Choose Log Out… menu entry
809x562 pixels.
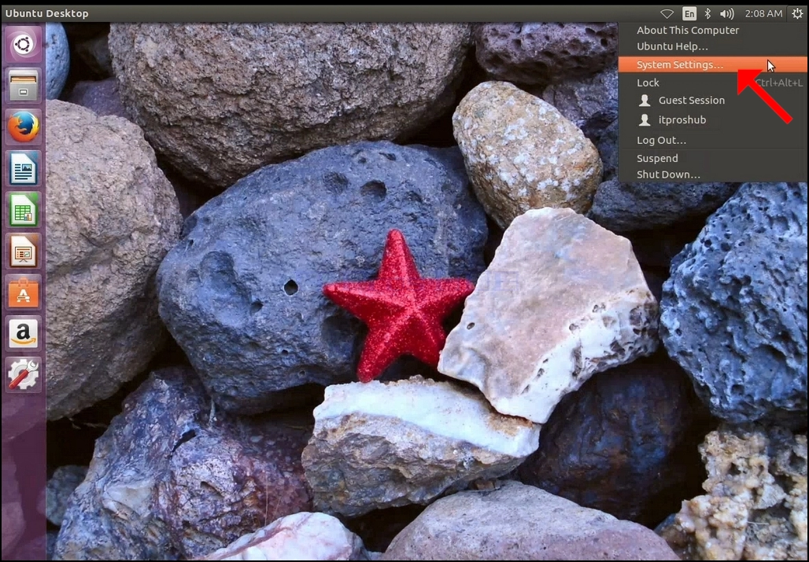click(713, 140)
